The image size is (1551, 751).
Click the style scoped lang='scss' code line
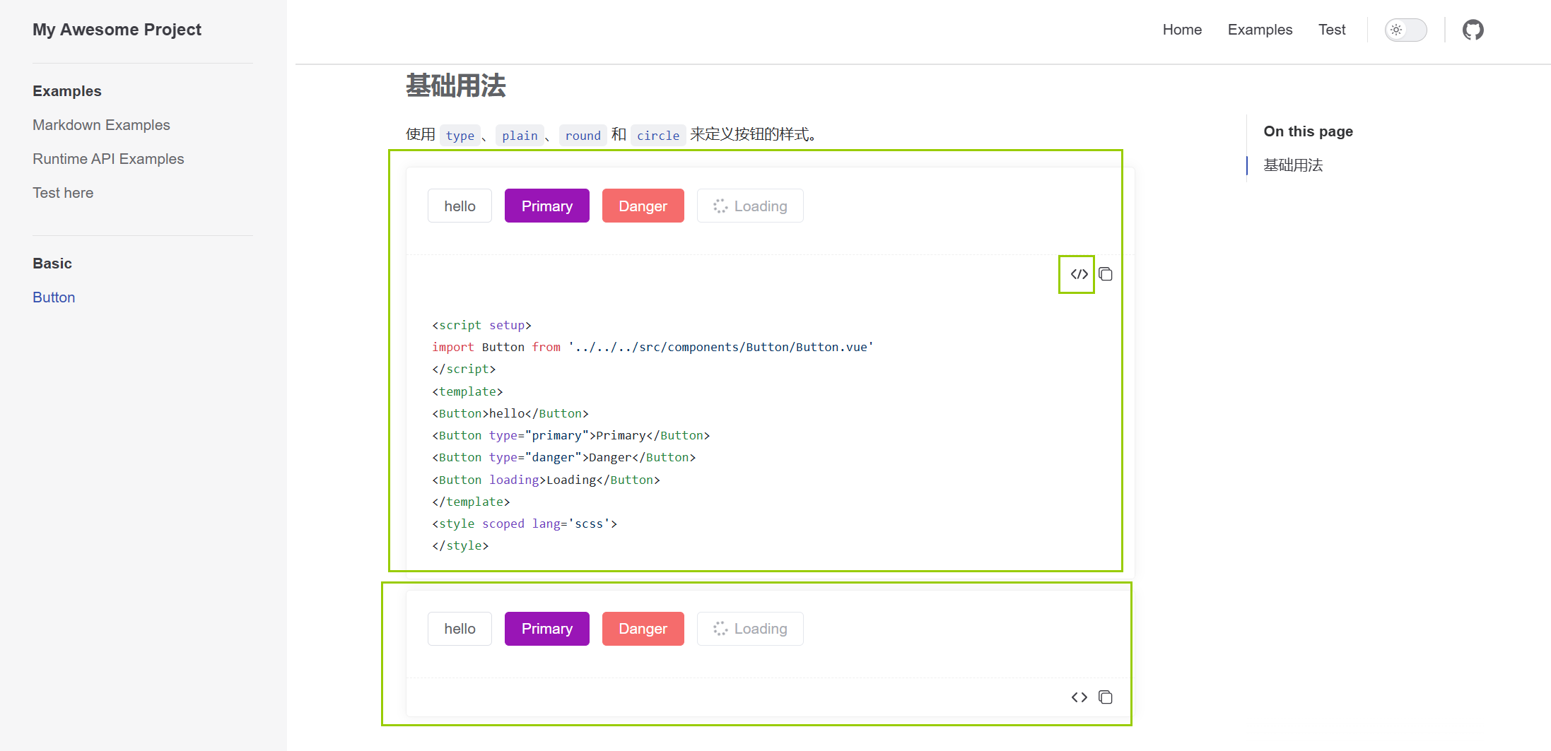tap(525, 524)
